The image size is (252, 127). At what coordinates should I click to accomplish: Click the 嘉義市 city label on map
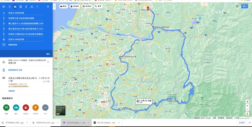coord(104,102)
